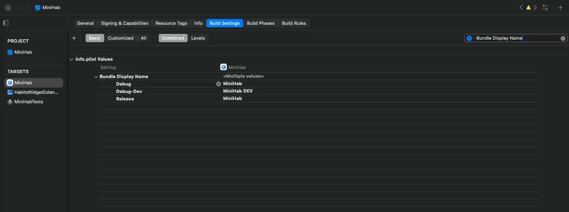569x212 pixels.
Task: Clear the Bundle Display Name search text
Action: pos(563,38)
